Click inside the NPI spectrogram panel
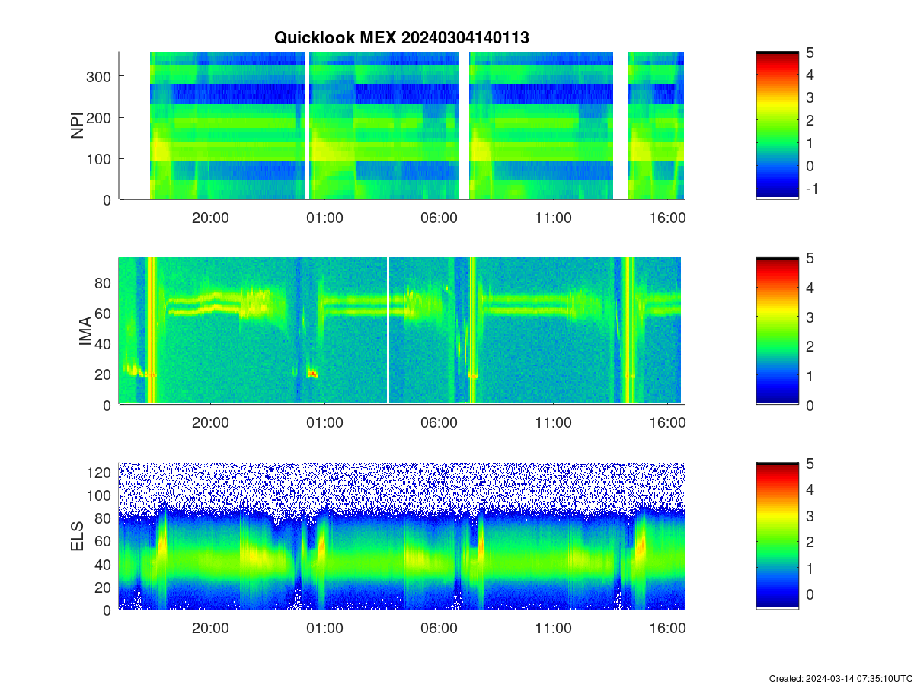This screenshot has height=685, width=914. [401, 126]
